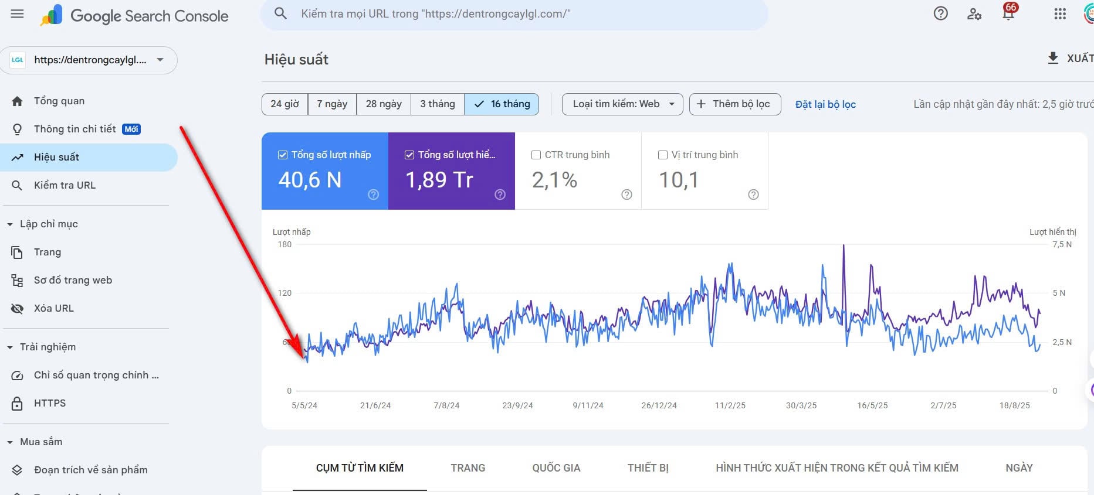1094x495 pixels.
Task: Click the Tổng quan home icon
Action: [18, 101]
